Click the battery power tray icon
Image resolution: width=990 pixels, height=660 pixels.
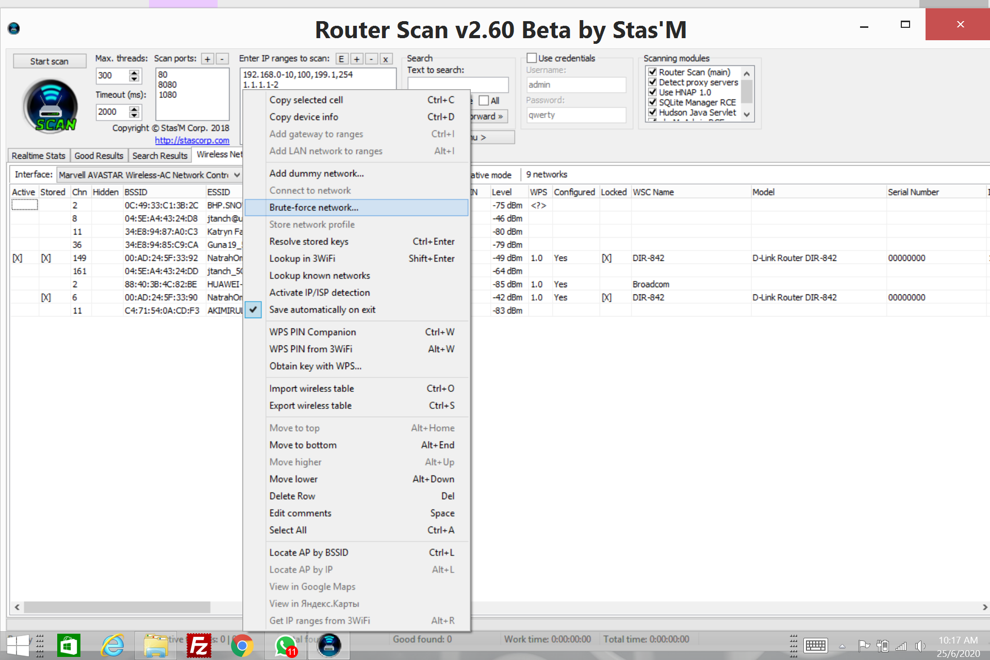tap(882, 646)
